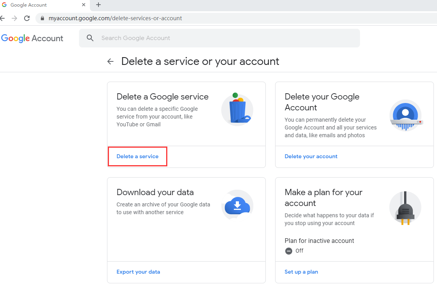Click the address bar URL

pyautogui.click(x=115, y=18)
